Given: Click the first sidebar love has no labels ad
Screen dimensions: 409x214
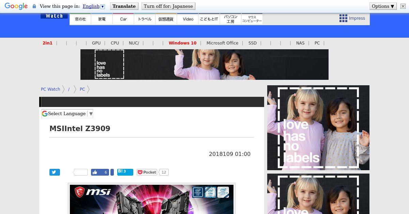Looking at the screenshot, I should [x=318, y=128].
